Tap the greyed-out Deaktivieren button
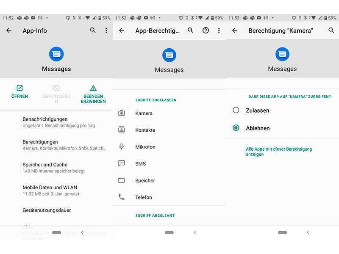 56,94
